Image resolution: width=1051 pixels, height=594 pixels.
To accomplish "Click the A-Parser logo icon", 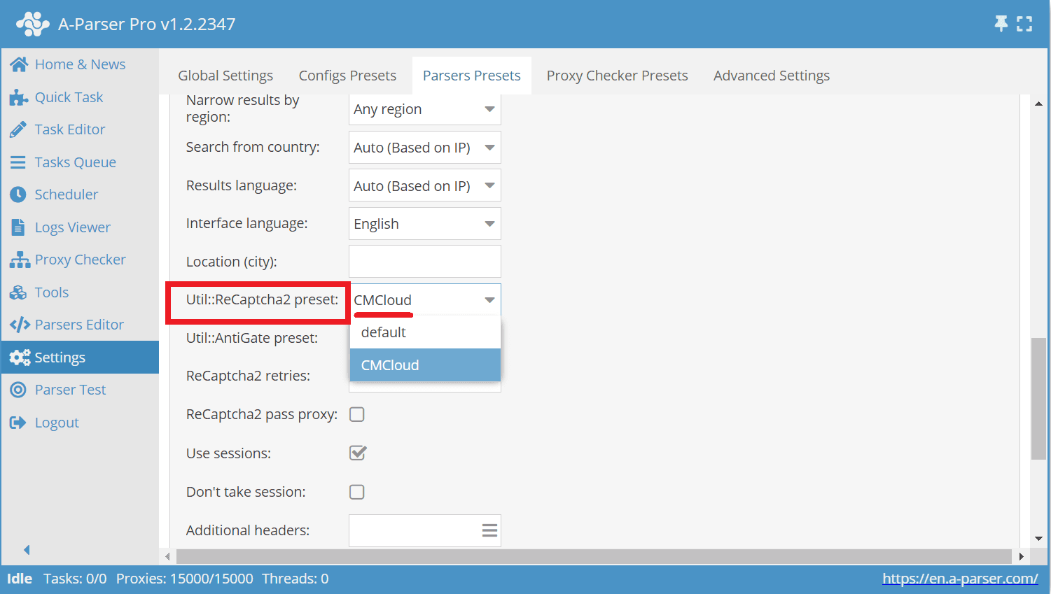I will pyautogui.click(x=32, y=24).
